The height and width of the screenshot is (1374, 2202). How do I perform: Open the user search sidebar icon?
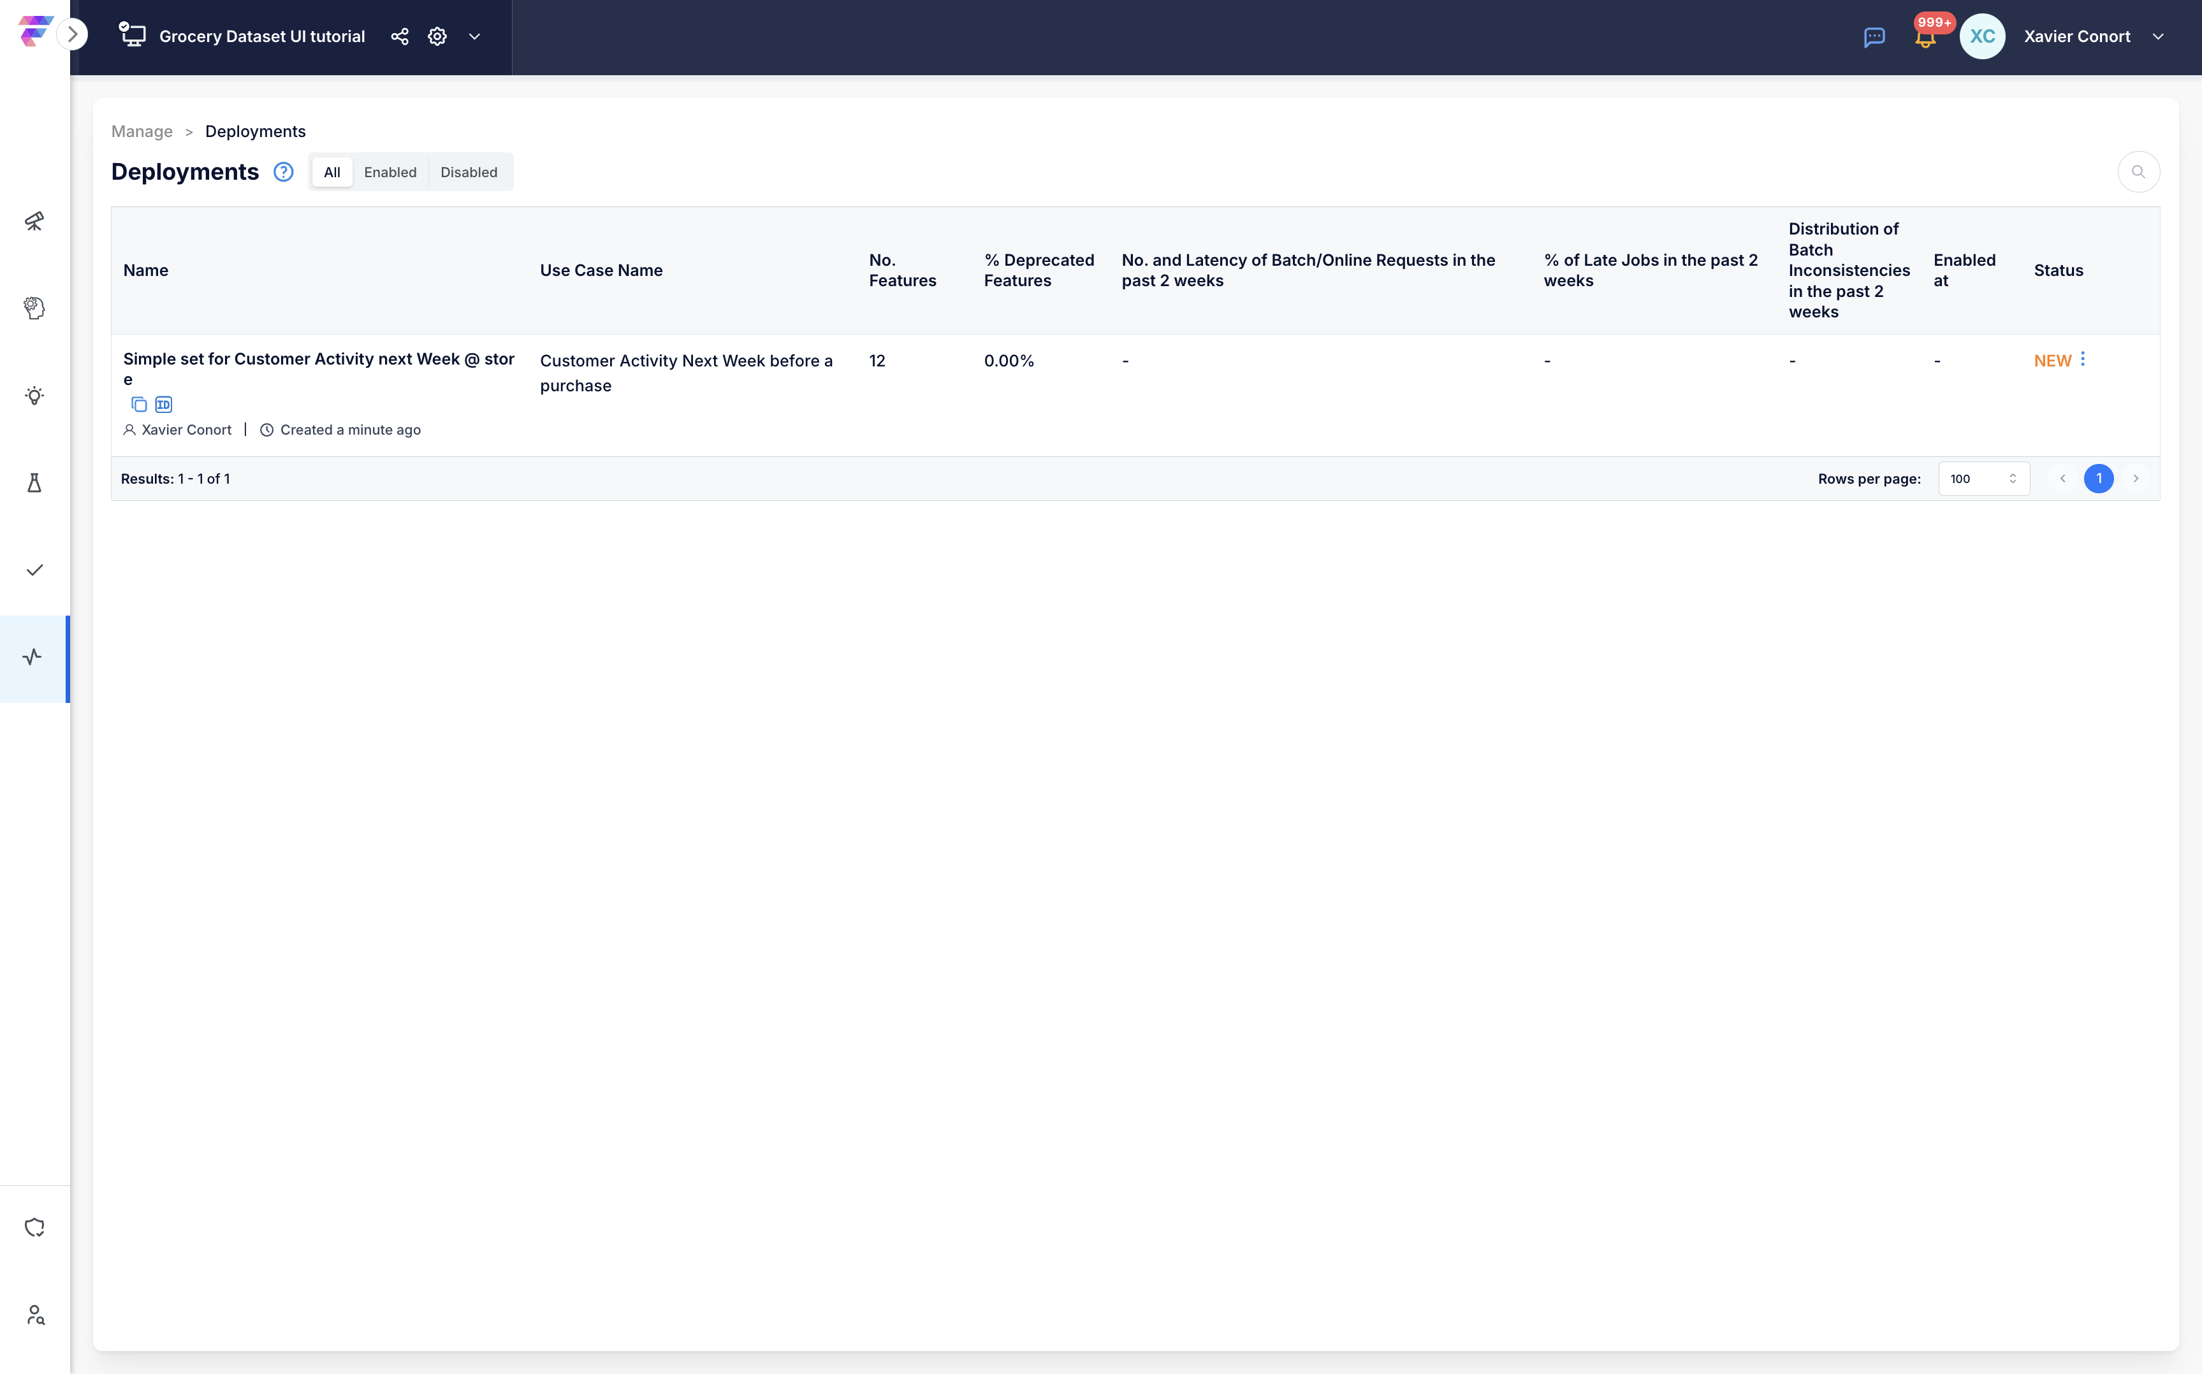pos(34,1315)
